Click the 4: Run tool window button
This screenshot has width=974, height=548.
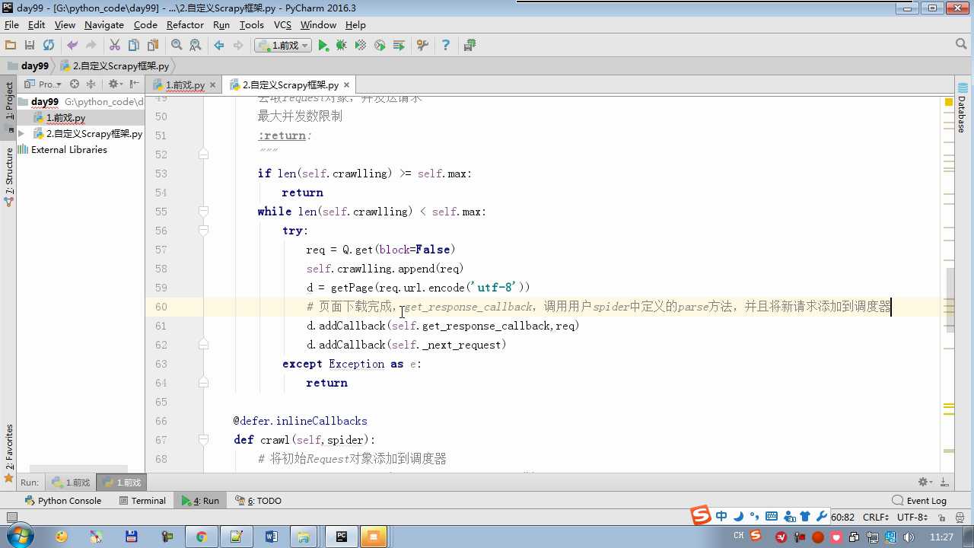tap(199, 500)
